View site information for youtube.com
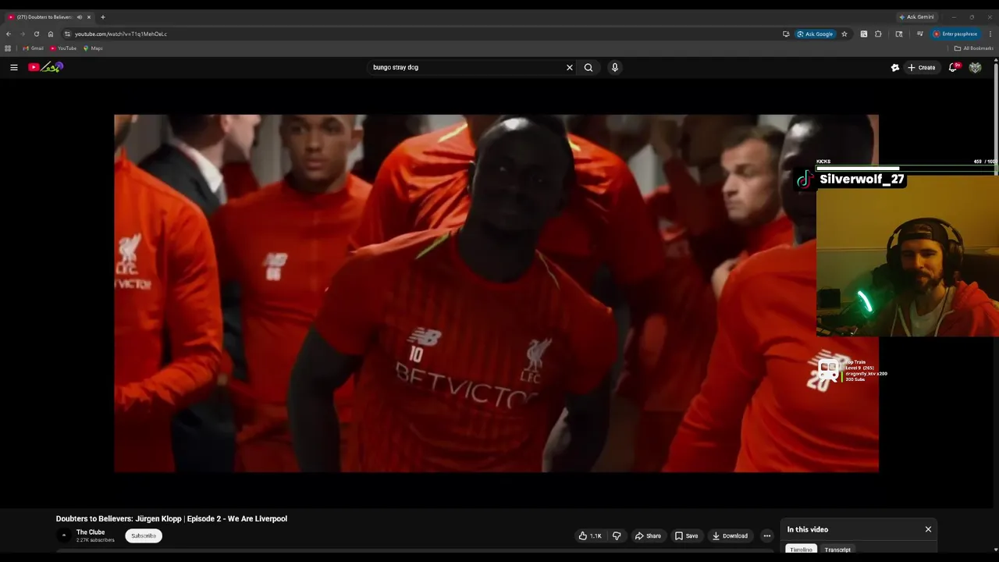The height and width of the screenshot is (562, 999). 68,34
